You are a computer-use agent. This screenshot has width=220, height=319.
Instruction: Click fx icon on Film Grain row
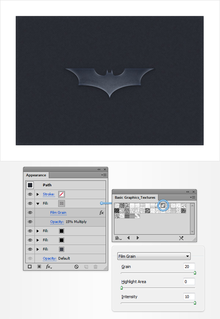pos(102,213)
